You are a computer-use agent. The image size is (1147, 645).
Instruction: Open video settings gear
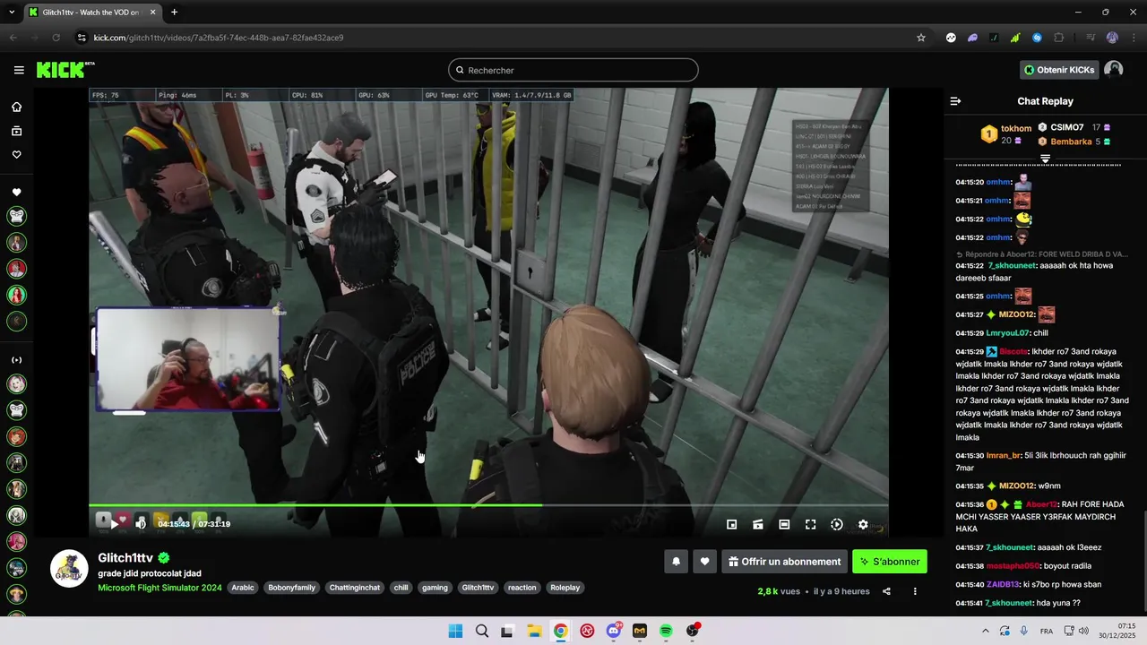(x=863, y=525)
